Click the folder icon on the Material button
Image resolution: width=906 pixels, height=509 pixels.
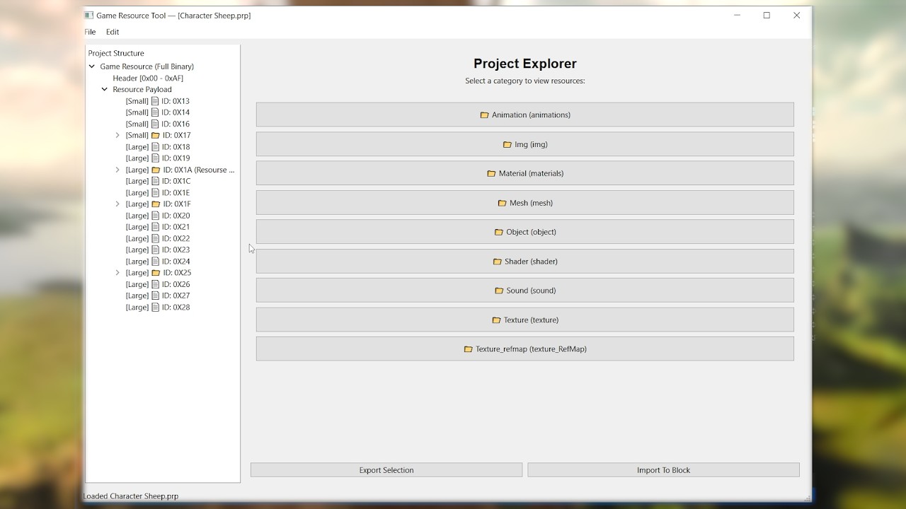491,173
